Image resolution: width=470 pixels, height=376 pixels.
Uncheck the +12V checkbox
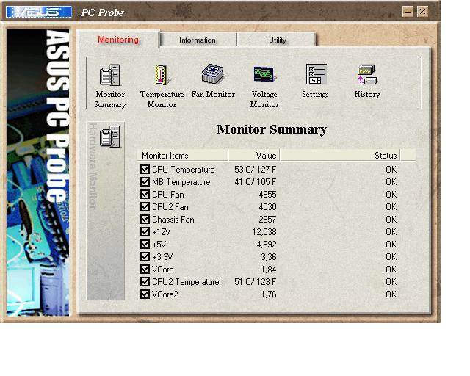pos(145,231)
